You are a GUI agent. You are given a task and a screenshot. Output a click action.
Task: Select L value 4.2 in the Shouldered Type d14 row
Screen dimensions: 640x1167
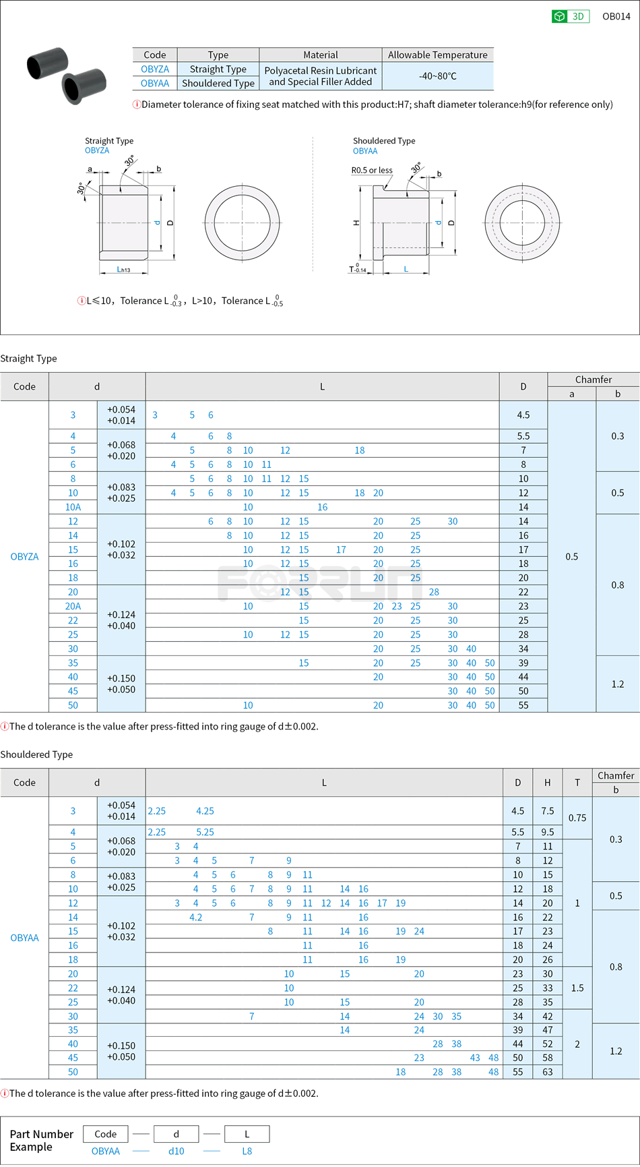[x=195, y=917]
